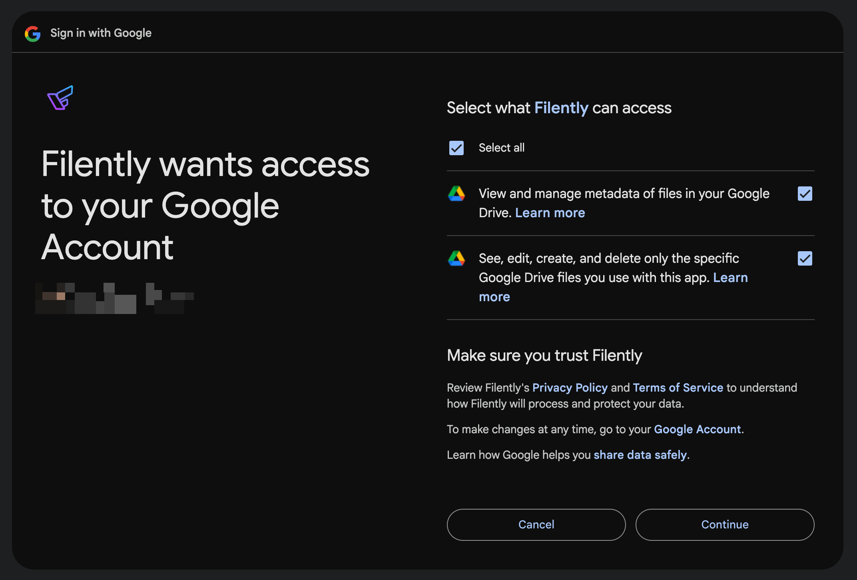
Task: Uncheck the see, edit, create, delete permission
Action: (x=805, y=258)
